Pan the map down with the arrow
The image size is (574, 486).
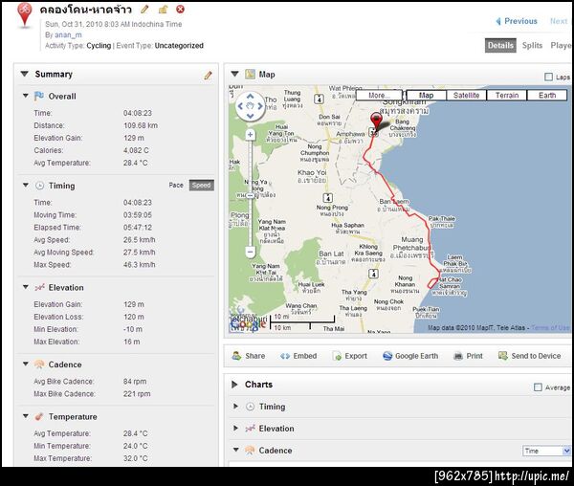pos(250,116)
